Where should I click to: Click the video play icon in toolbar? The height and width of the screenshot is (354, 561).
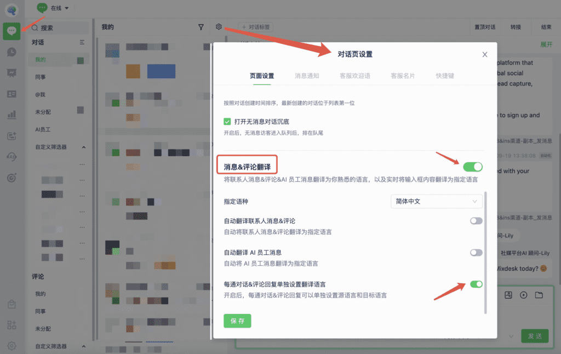[x=524, y=295]
